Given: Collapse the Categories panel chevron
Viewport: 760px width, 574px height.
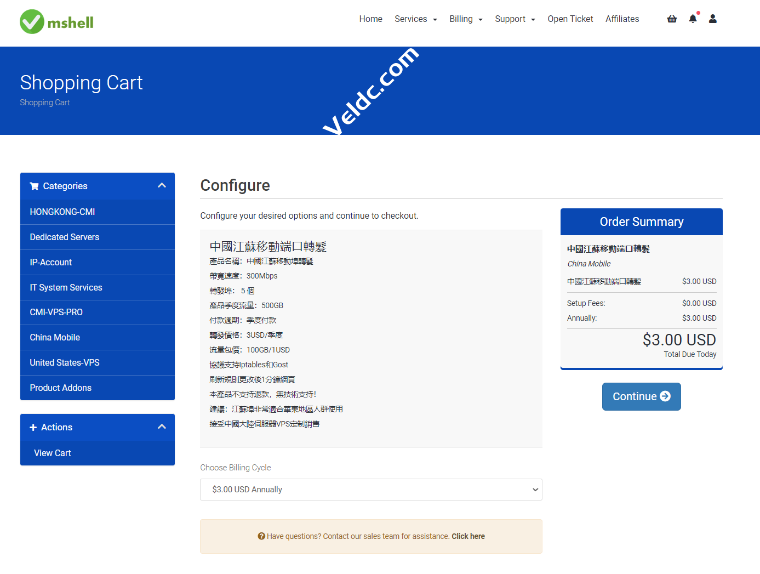Looking at the screenshot, I should point(162,186).
